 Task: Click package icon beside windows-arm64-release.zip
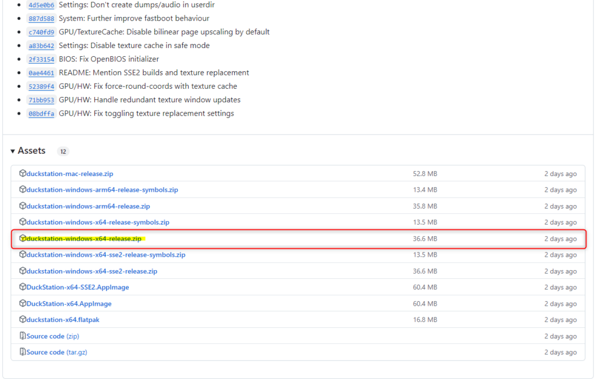pos(23,206)
